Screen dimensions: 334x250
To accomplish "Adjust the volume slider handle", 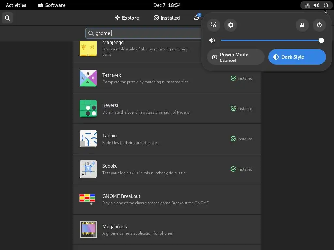I will click(321, 40).
